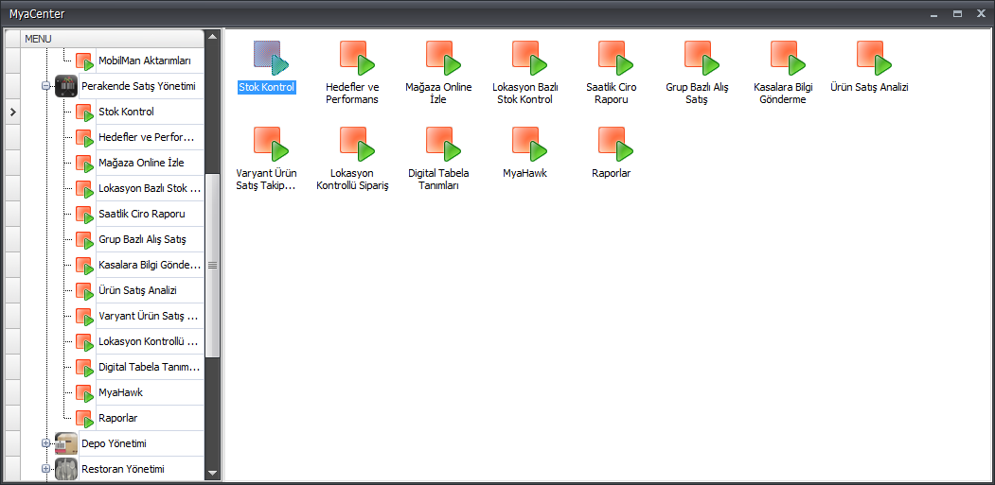995x485 pixels.
Task: Open the Stok Kontrol icon in main panel
Action: pyautogui.click(x=271, y=59)
